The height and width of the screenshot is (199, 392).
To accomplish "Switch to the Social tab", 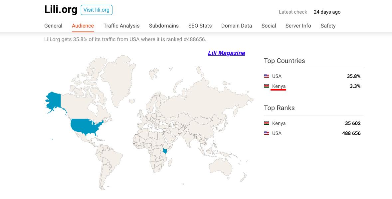I will 269,26.
